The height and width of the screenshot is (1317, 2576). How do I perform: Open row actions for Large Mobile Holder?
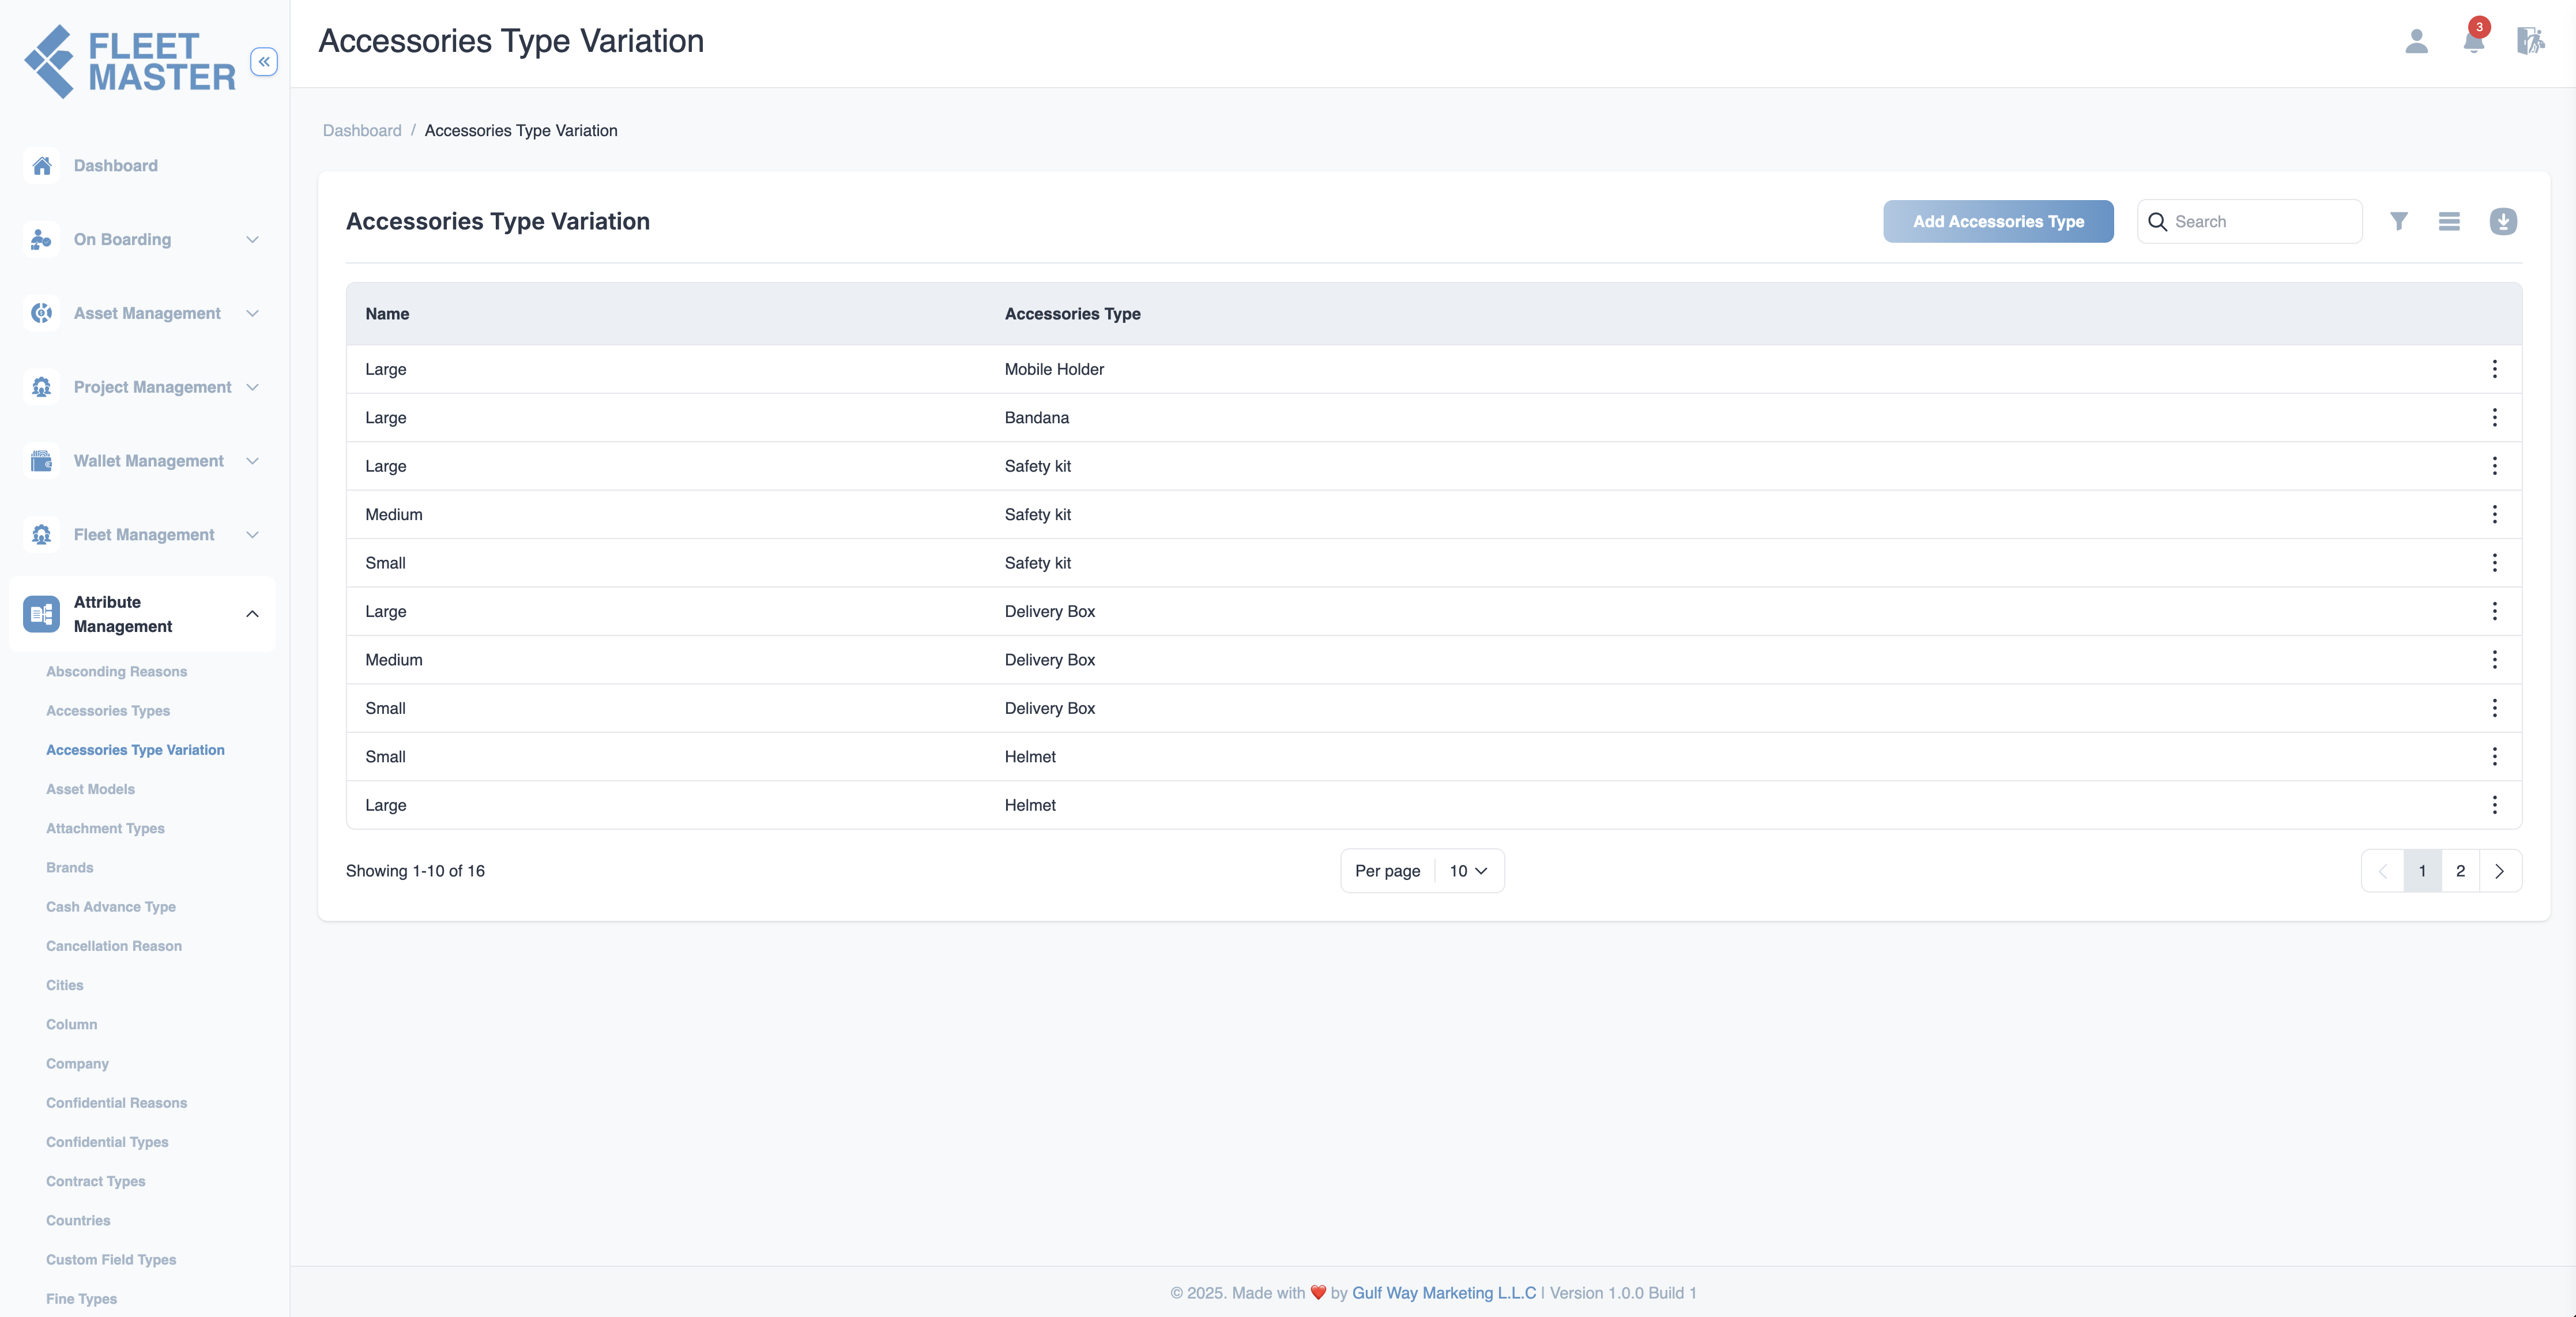point(2494,369)
